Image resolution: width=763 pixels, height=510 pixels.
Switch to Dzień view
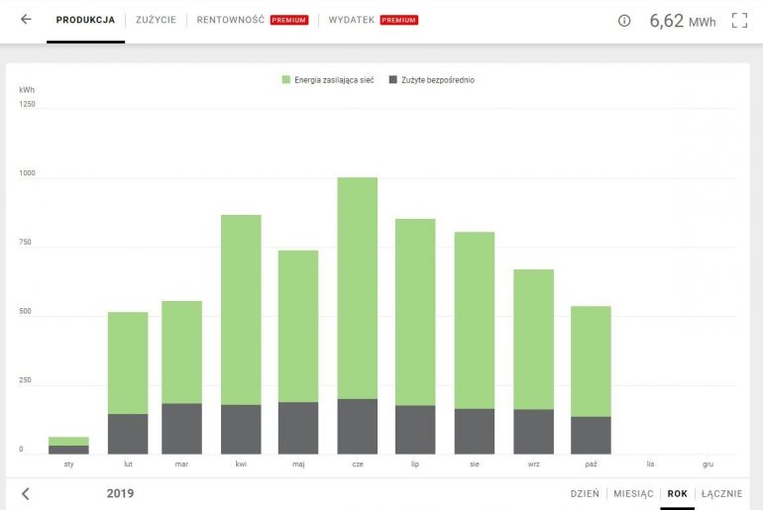pyautogui.click(x=584, y=493)
